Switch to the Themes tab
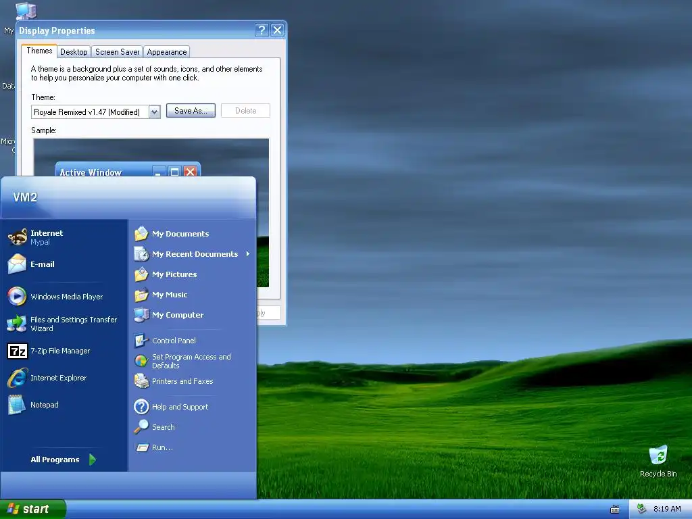Screen dimensions: 692x519 (39, 51)
